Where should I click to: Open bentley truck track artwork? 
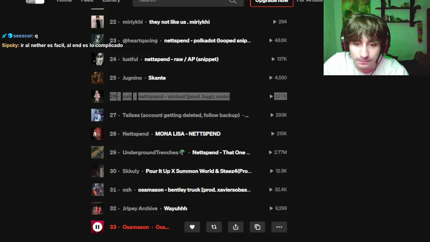pyautogui.click(x=97, y=190)
